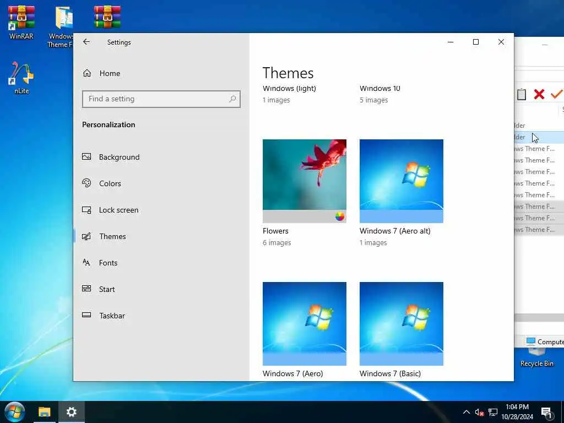This screenshot has height=423, width=564.
Task: Click the Personalization heading
Action: (109, 124)
